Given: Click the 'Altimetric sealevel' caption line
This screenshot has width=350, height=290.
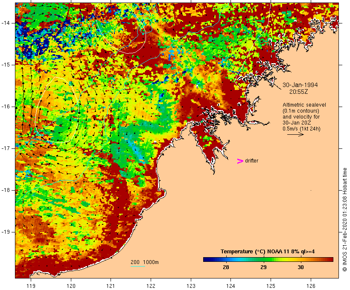Looking at the screenshot, I should pos(304,105).
